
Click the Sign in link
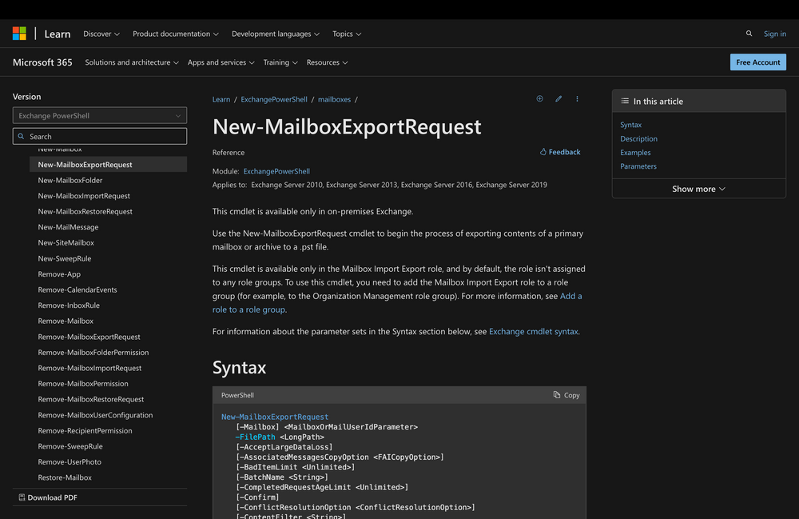[774, 33]
